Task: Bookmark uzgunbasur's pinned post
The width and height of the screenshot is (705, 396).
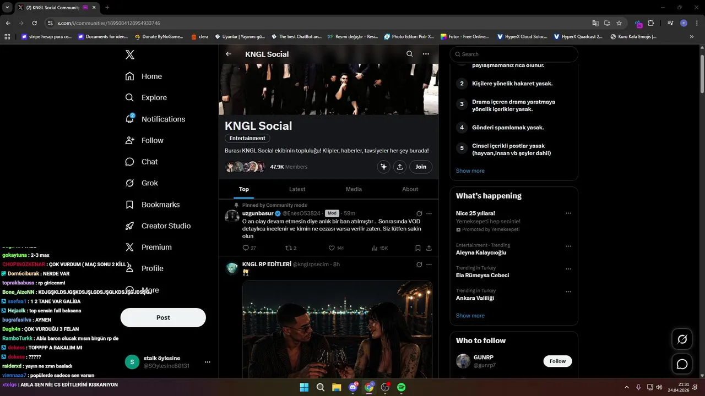Action: [418, 248]
